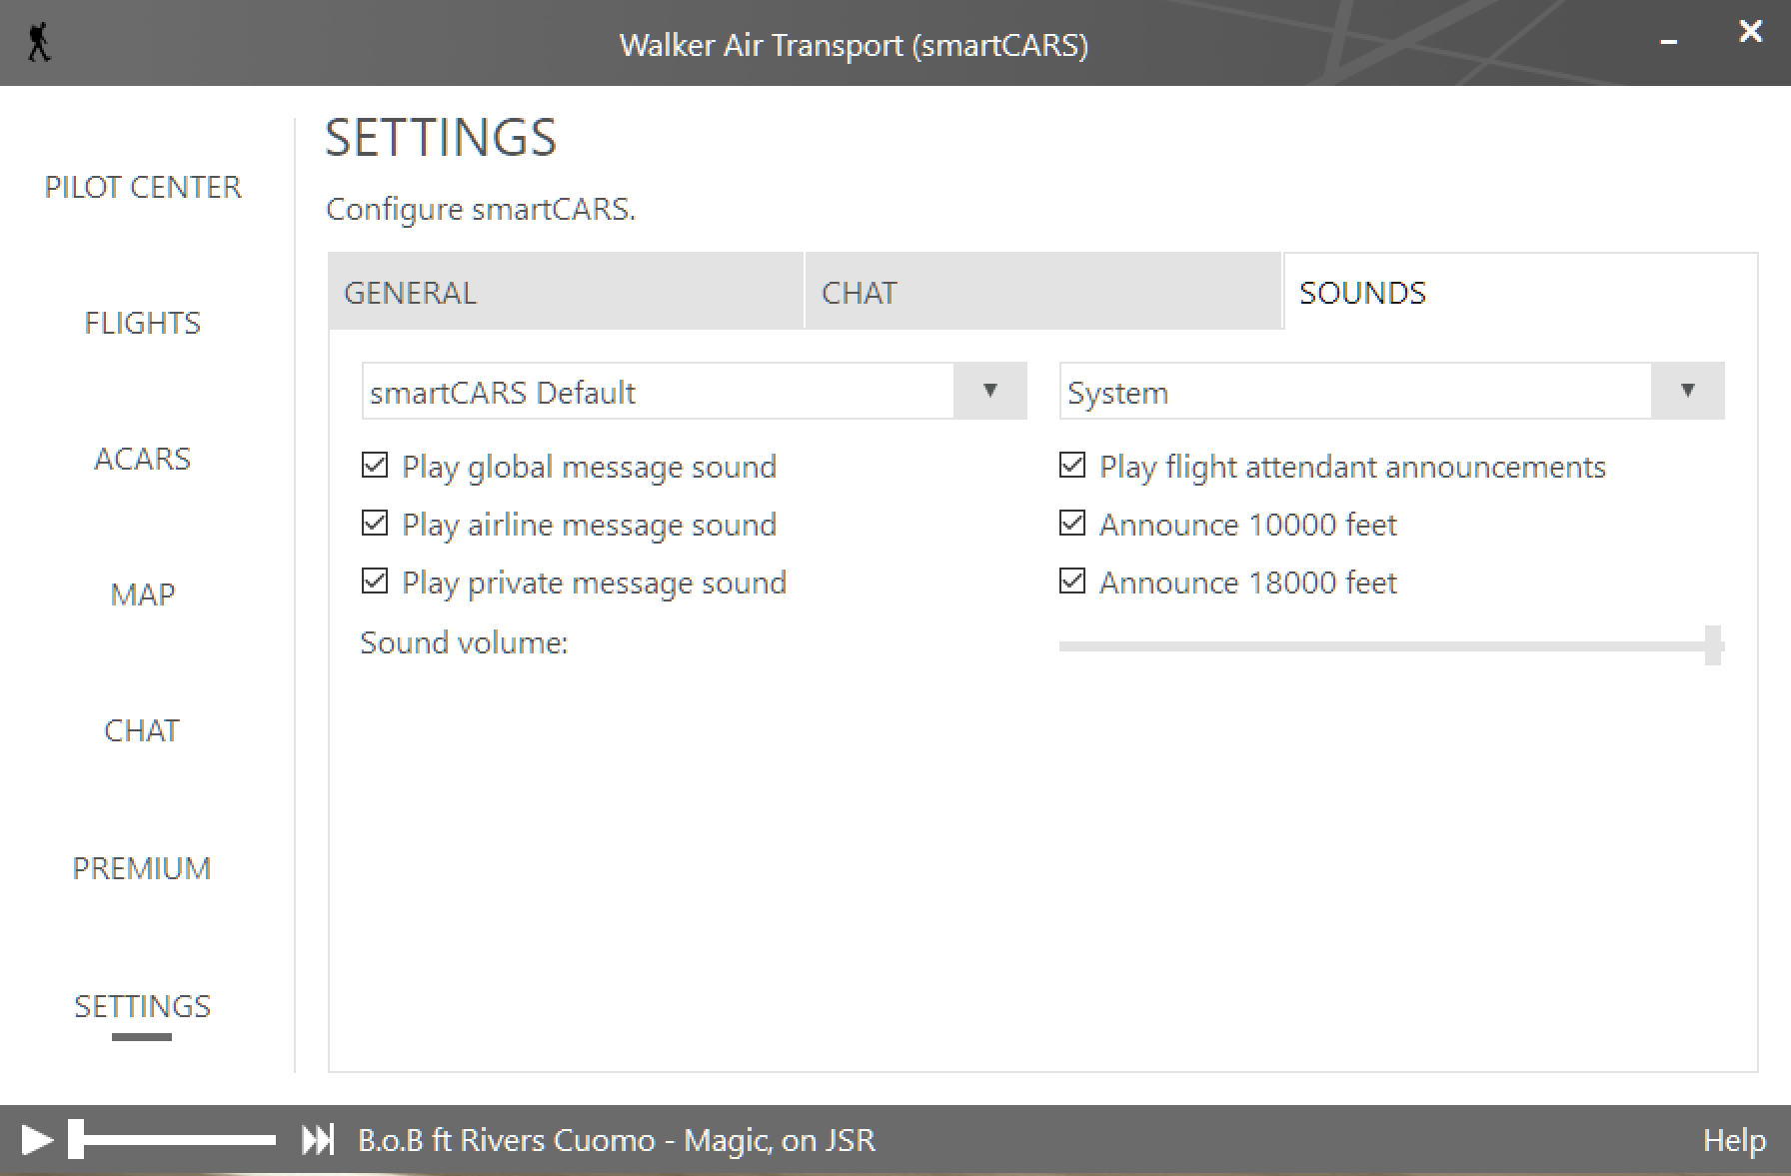Skip to next track icon
1791x1176 pixels.
coord(318,1140)
